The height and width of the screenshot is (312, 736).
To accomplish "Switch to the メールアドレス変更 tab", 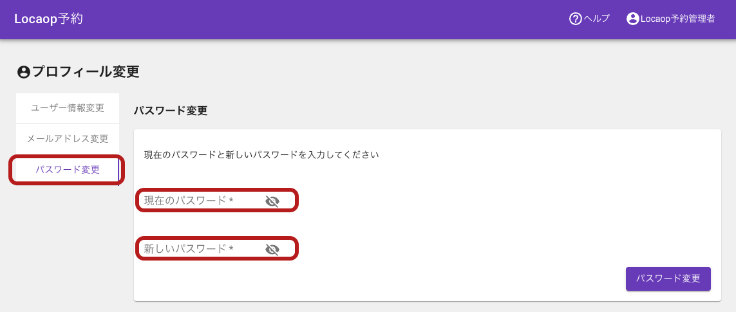I will [x=68, y=139].
